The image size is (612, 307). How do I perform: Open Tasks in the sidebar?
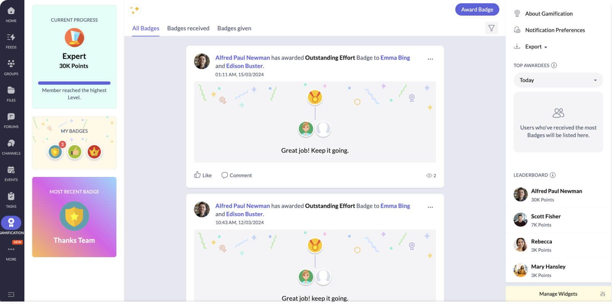(11, 200)
